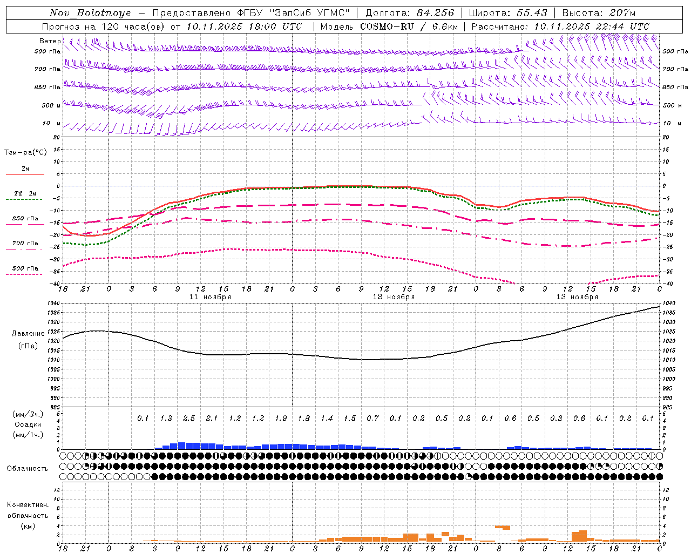Click the precipitation value "1.8"
691x553 pixels.
tap(304, 419)
